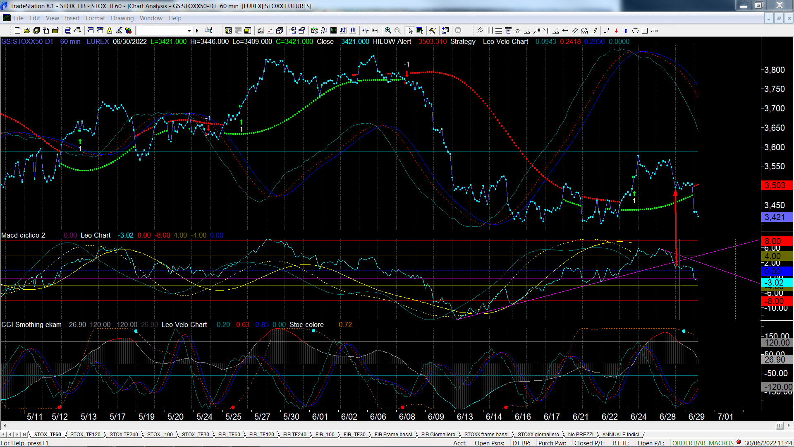Click the CCI Smothing ekam indicator label
The height and width of the screenshot is (447, 794).
point(31,325)
